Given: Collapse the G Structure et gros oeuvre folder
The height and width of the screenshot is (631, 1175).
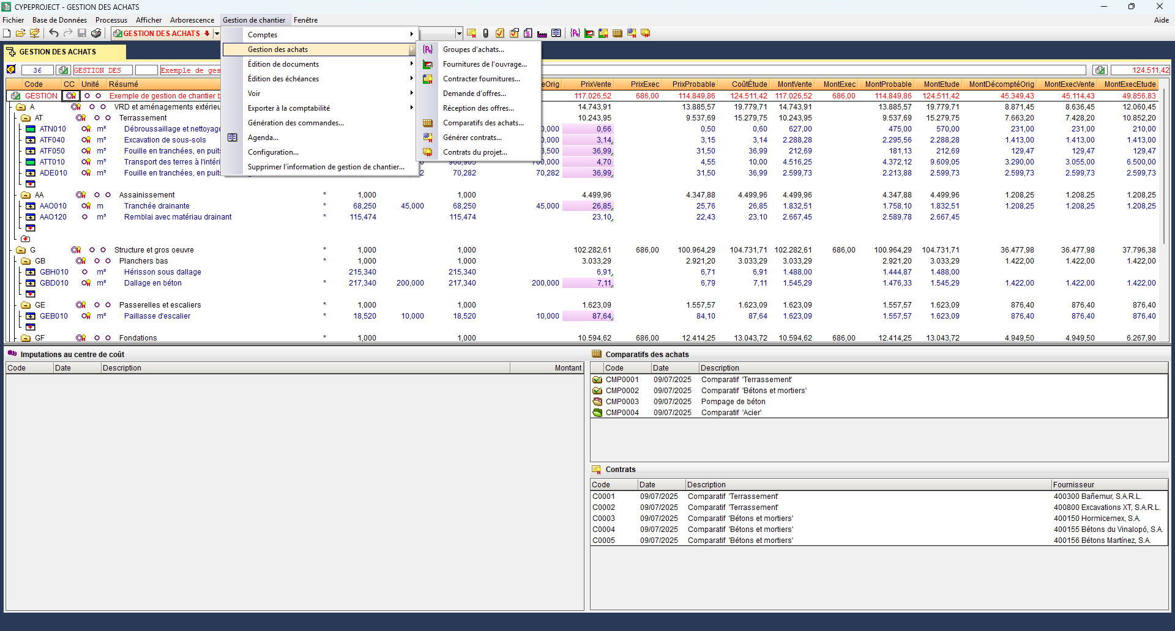Looking at the screenshot, I should pos(21,250).
